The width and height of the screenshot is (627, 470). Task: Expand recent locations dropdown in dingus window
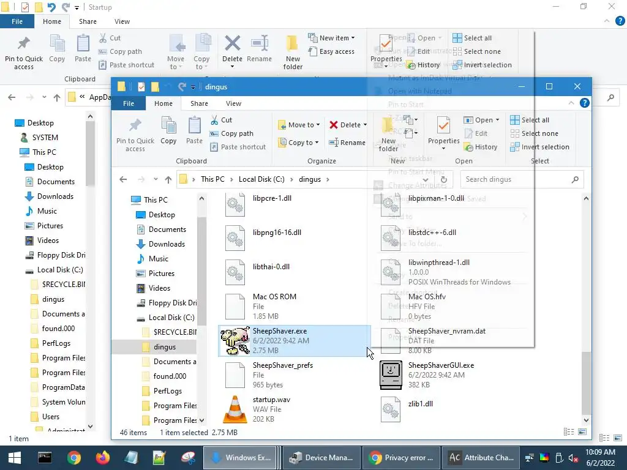point(156,179)
